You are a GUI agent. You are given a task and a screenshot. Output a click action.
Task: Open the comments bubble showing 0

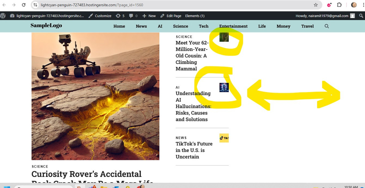(133, 16)
